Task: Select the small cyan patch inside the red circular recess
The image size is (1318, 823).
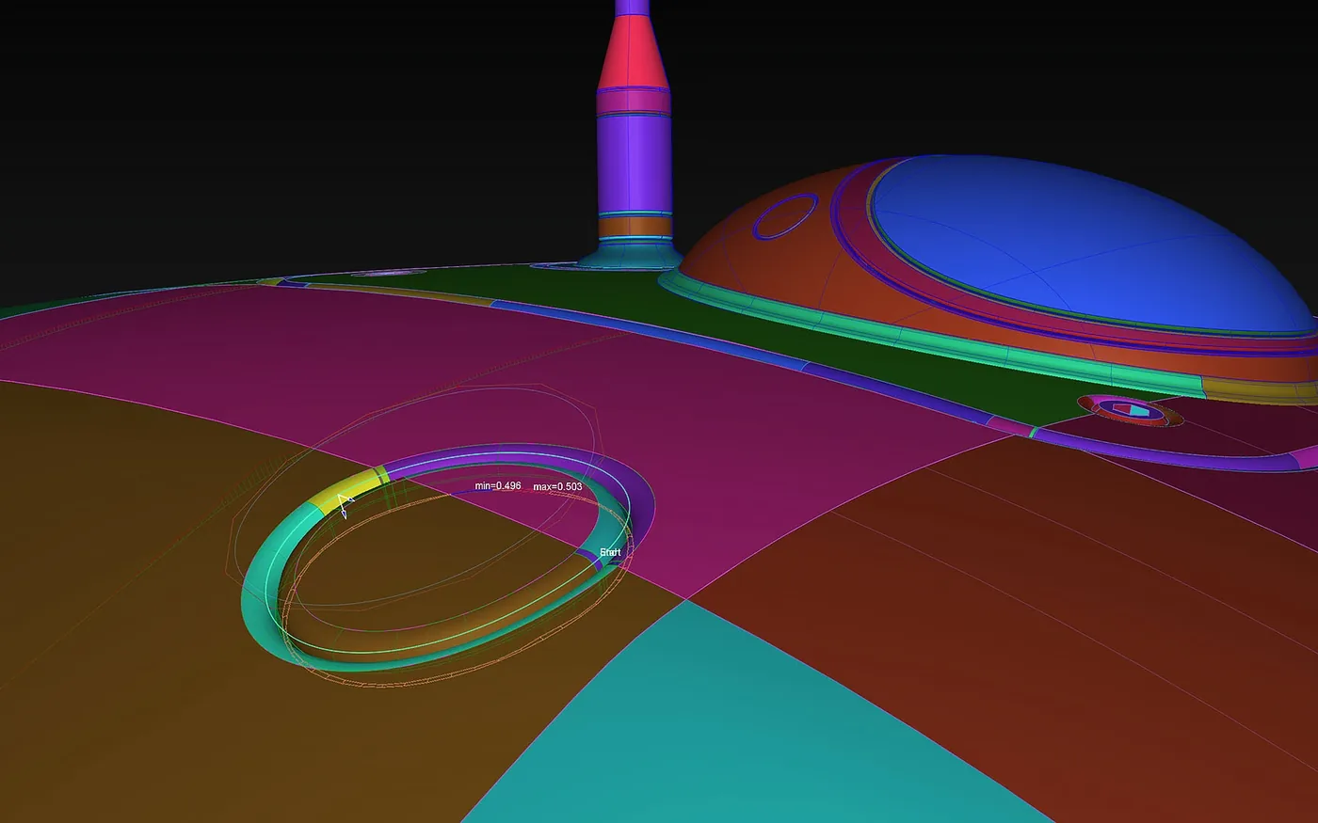Action: 1139,412
